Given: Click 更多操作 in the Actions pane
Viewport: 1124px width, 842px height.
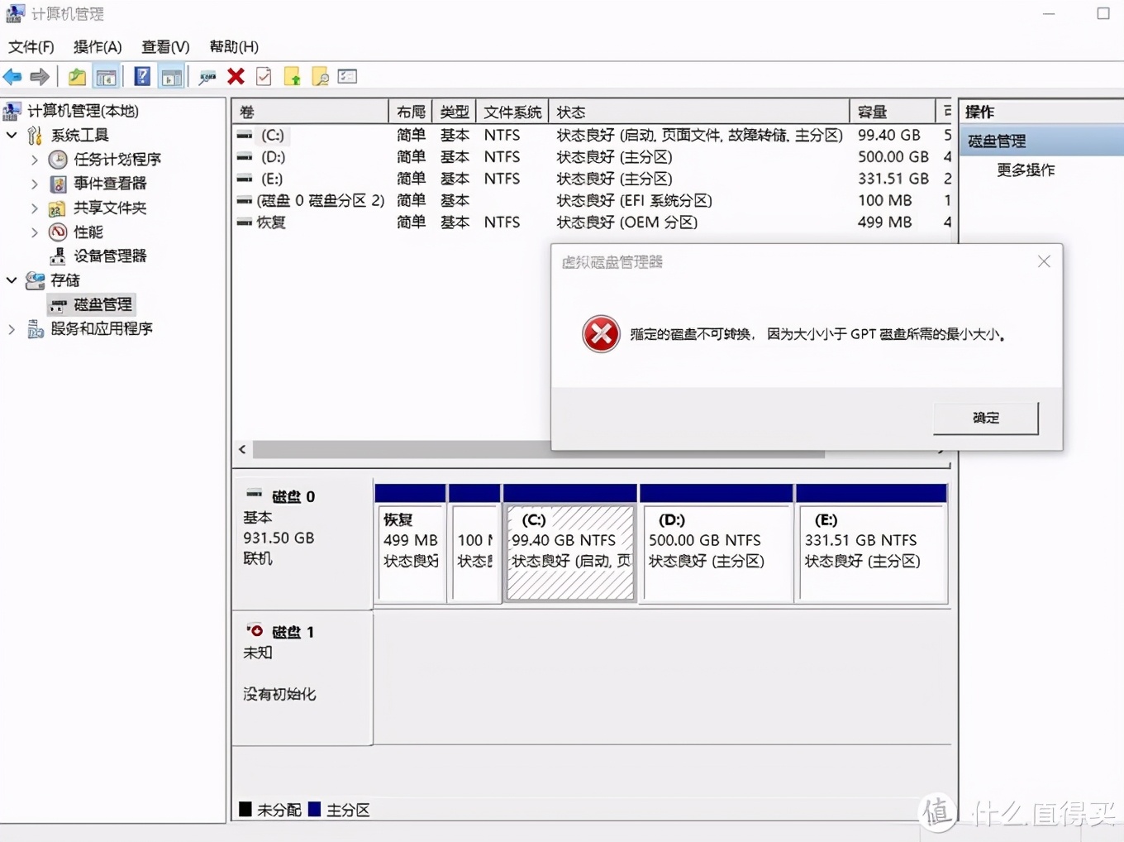Looking at the screenshot, I should [1025, 170].
